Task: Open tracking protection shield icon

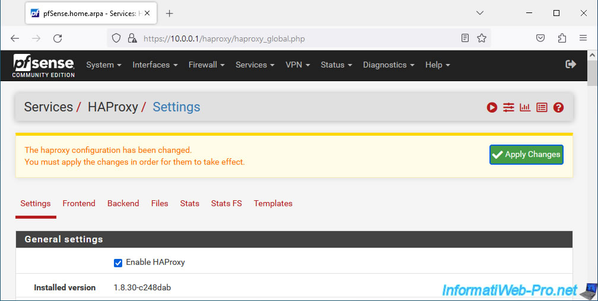Action: [116, 38]
